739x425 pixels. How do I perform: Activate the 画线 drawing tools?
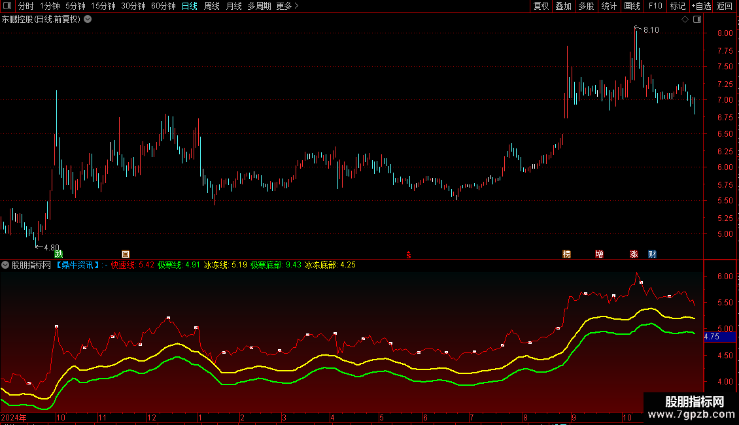pyautogui.click(x=632, y=6)
